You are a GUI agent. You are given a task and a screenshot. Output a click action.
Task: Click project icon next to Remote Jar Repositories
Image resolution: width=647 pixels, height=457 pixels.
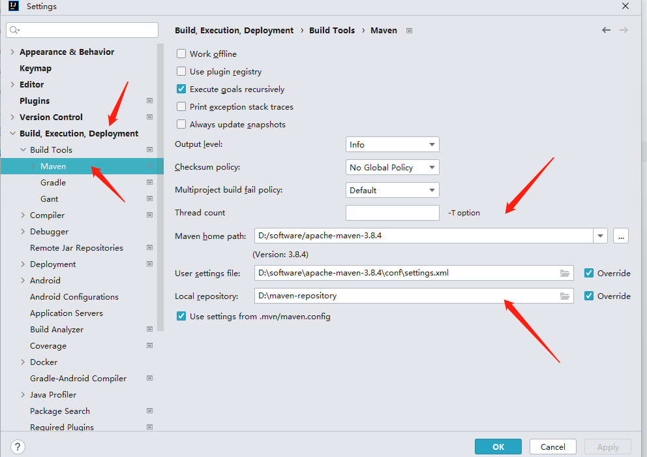tap(150, 247)
